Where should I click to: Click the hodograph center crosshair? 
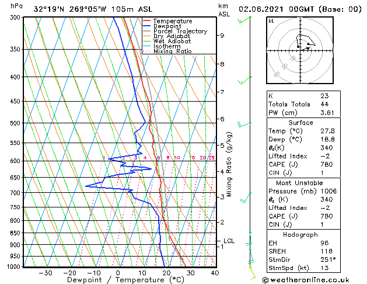point(300,50)
